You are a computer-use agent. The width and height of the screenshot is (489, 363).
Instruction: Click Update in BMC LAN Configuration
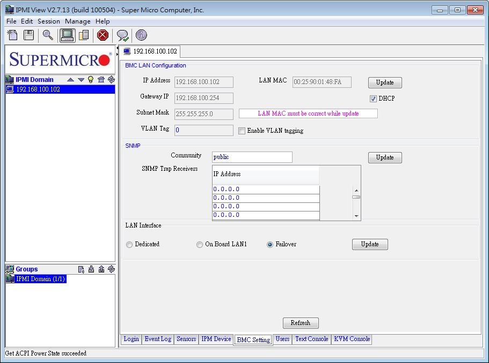(385, 82)
